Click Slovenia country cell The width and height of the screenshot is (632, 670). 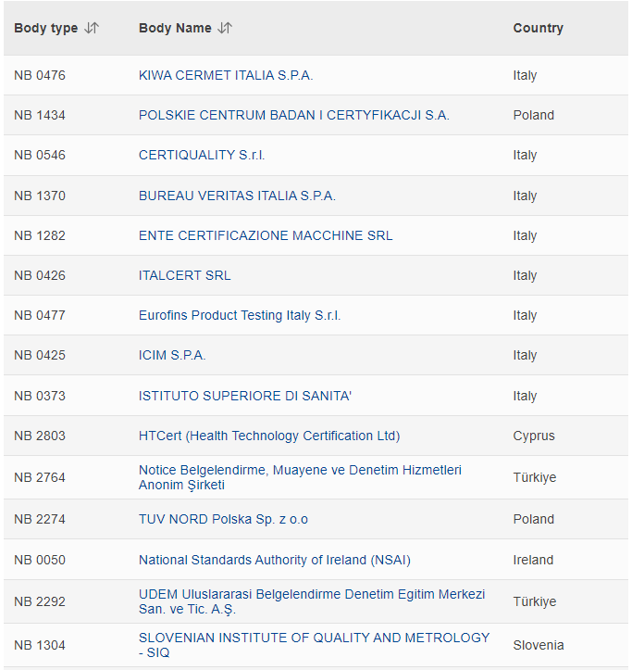[x=539, y=645]
